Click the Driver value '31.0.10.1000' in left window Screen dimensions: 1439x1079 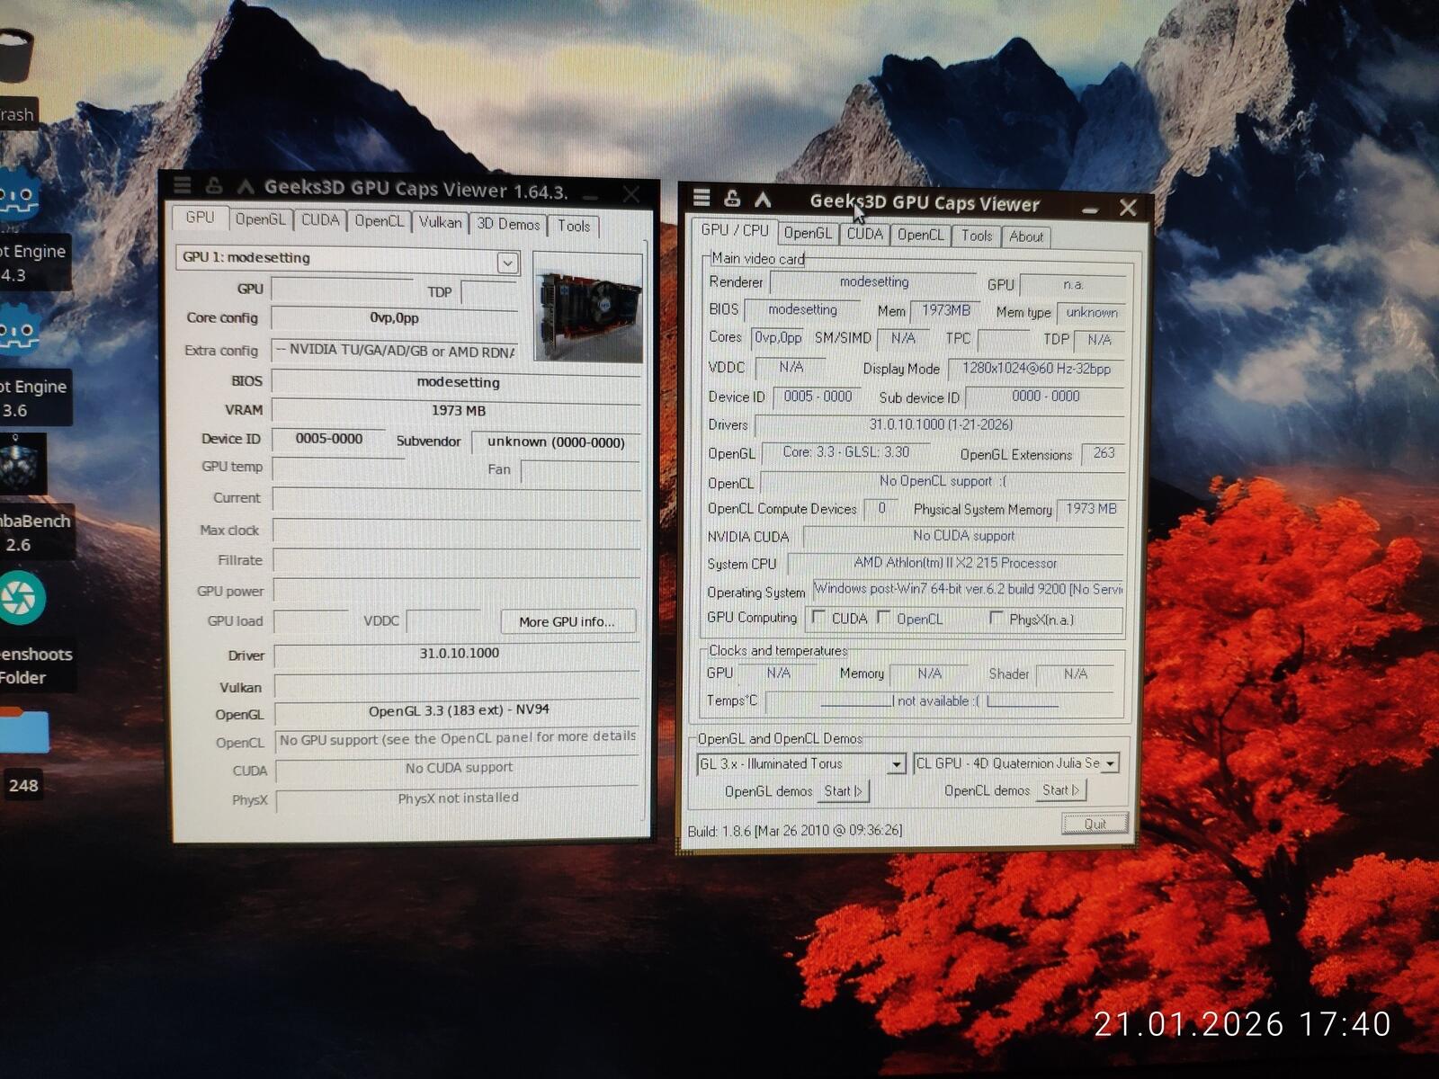click(459, 654)
